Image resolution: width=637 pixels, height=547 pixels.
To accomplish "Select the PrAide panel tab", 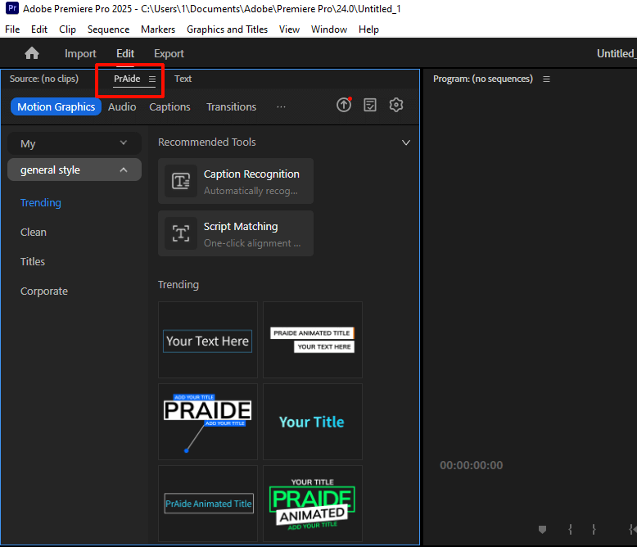I will pyautogui.click(x=127, y=79).
